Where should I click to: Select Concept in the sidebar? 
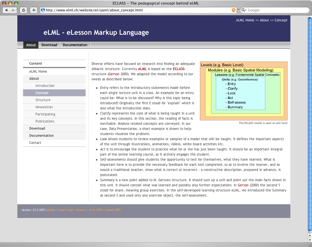[x=54, y=93]
